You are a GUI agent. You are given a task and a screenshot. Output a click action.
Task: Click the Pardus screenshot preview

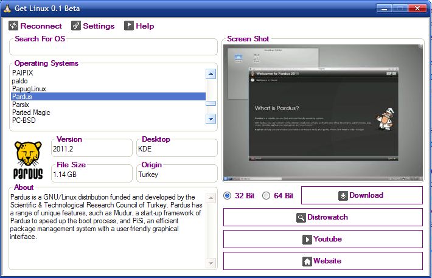[x=323, y=113]
